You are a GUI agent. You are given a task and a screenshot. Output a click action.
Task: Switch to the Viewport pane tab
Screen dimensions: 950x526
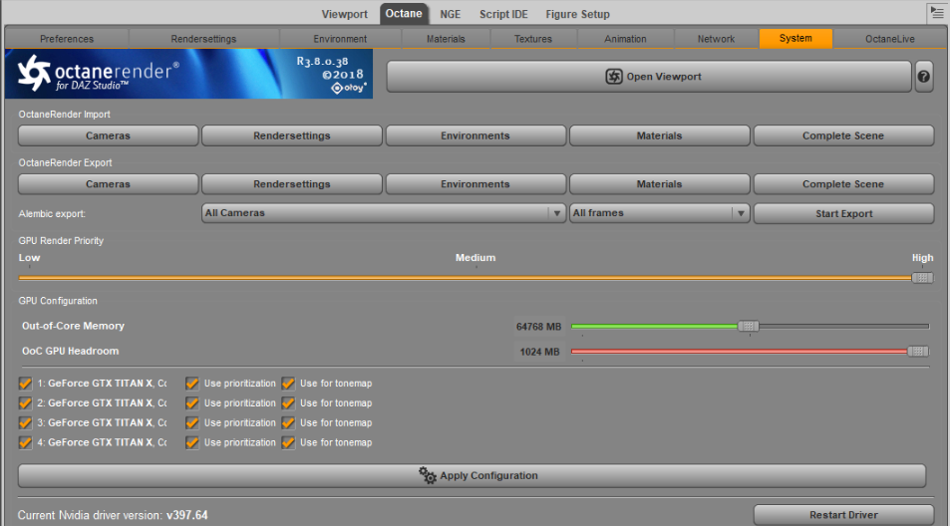click(x=344, y=14)
